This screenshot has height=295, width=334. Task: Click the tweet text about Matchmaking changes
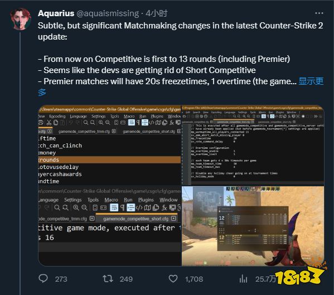[181, 31]
